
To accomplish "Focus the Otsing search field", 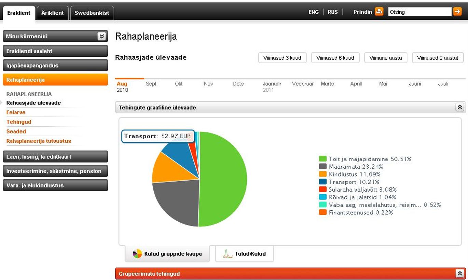I will [x=420, y=12].
